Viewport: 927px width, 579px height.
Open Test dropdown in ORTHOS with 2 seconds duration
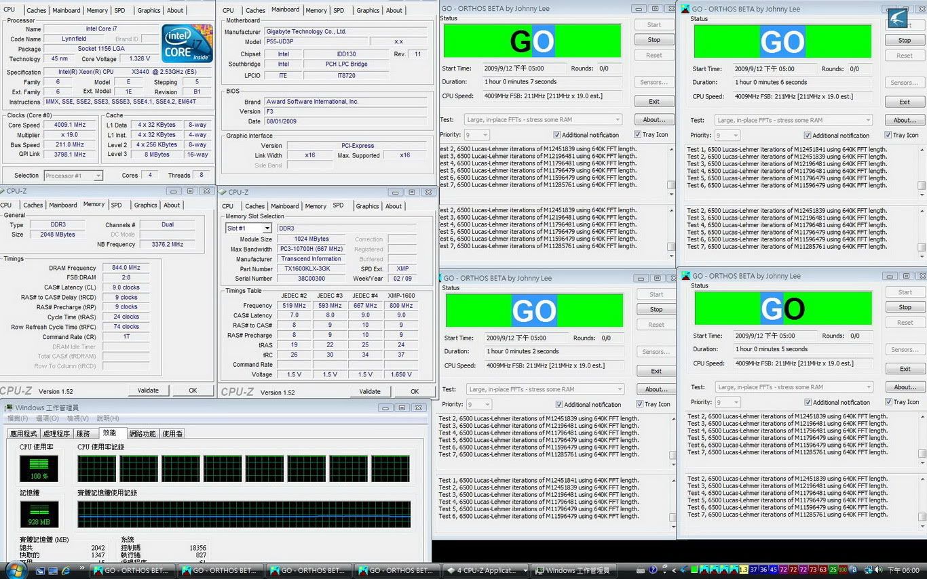[x=545, y=389]
